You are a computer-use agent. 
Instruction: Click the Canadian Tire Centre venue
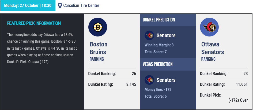click(81, 6)
